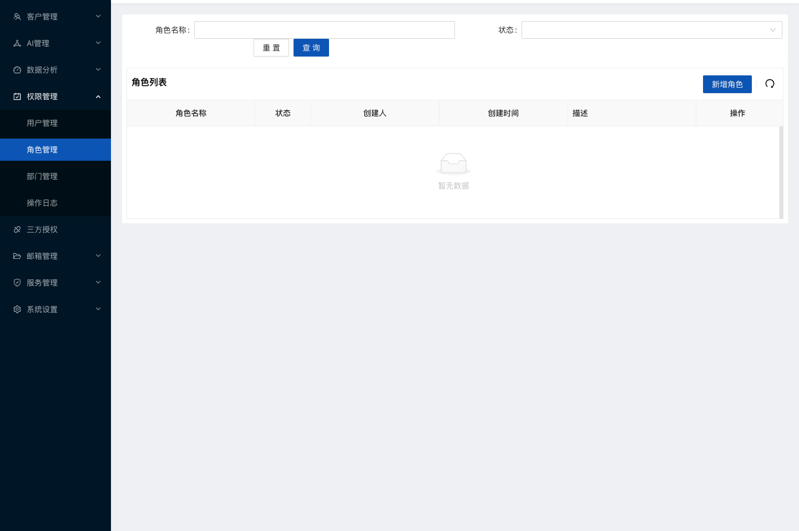Expand 服务管理 submenu chevron

coord(98,282)
